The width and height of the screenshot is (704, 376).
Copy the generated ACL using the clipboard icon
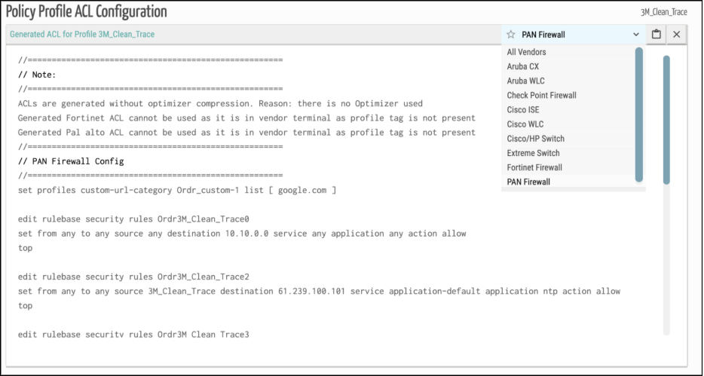click(657, 35)
